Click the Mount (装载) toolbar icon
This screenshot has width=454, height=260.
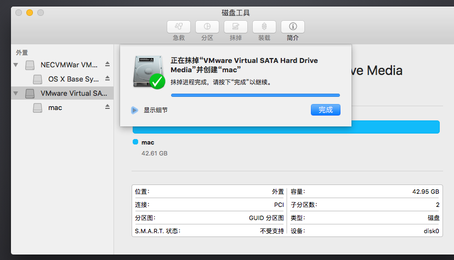(264, 27)
